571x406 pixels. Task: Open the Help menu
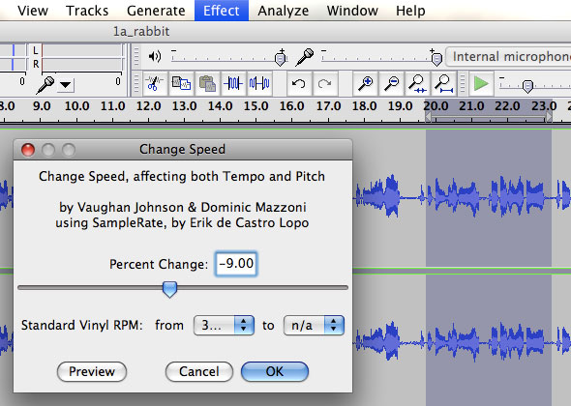pos(410,11)
